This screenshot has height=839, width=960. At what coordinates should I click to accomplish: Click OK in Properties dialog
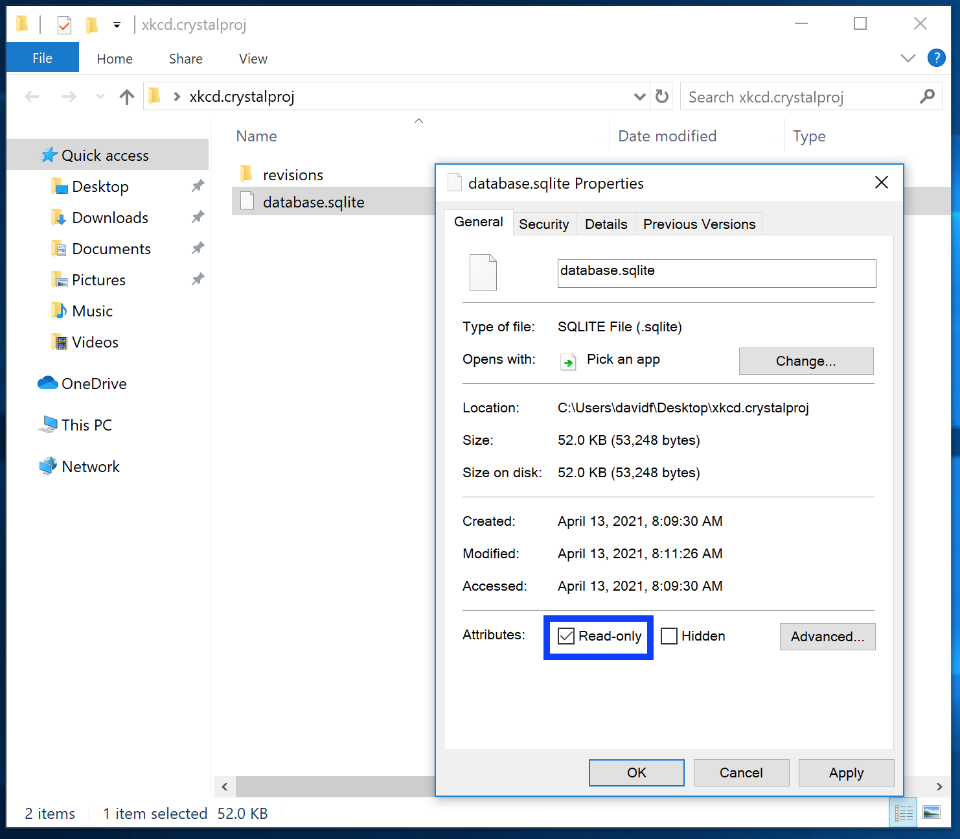637,773
